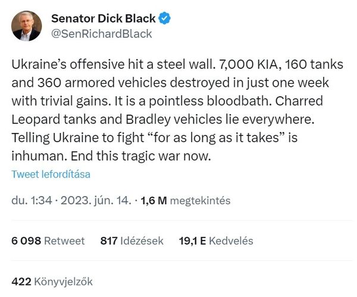This screenshot has width=357, height=297.
Task: Click the display name Senator Dick Black
Action: [102, 18]
